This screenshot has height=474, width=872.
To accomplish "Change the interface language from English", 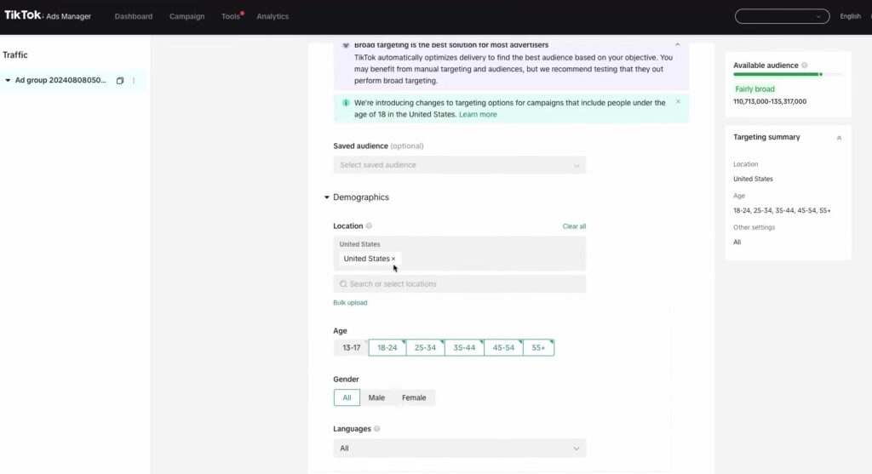I will (850, 16).
